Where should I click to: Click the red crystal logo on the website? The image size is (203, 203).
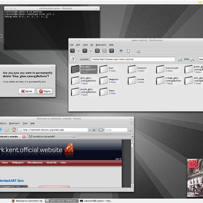[x=70, y=149]
